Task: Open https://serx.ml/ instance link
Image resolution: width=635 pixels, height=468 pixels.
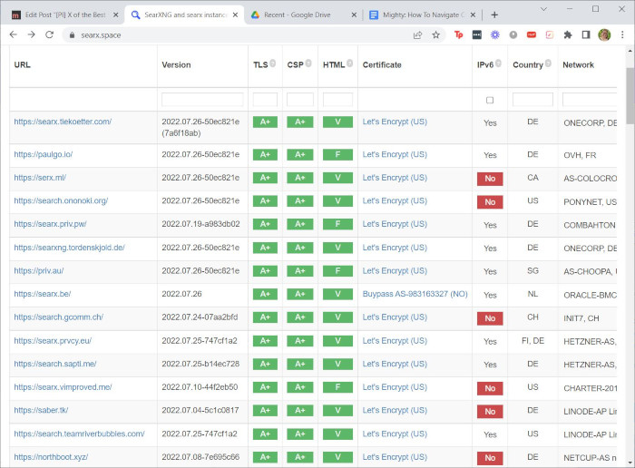Action: tap(40, 178)
